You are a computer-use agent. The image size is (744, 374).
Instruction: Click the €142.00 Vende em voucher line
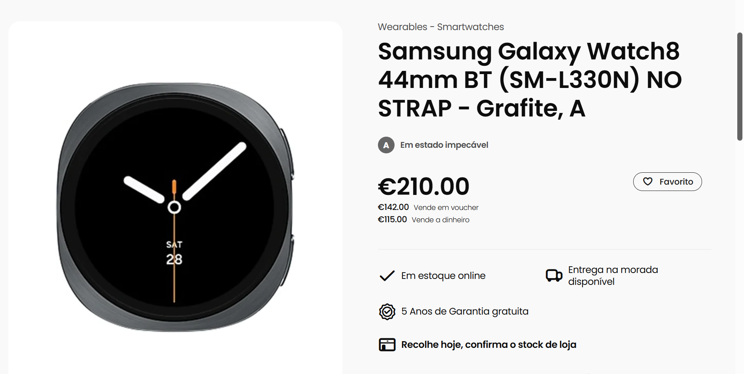tap(428, 207)
